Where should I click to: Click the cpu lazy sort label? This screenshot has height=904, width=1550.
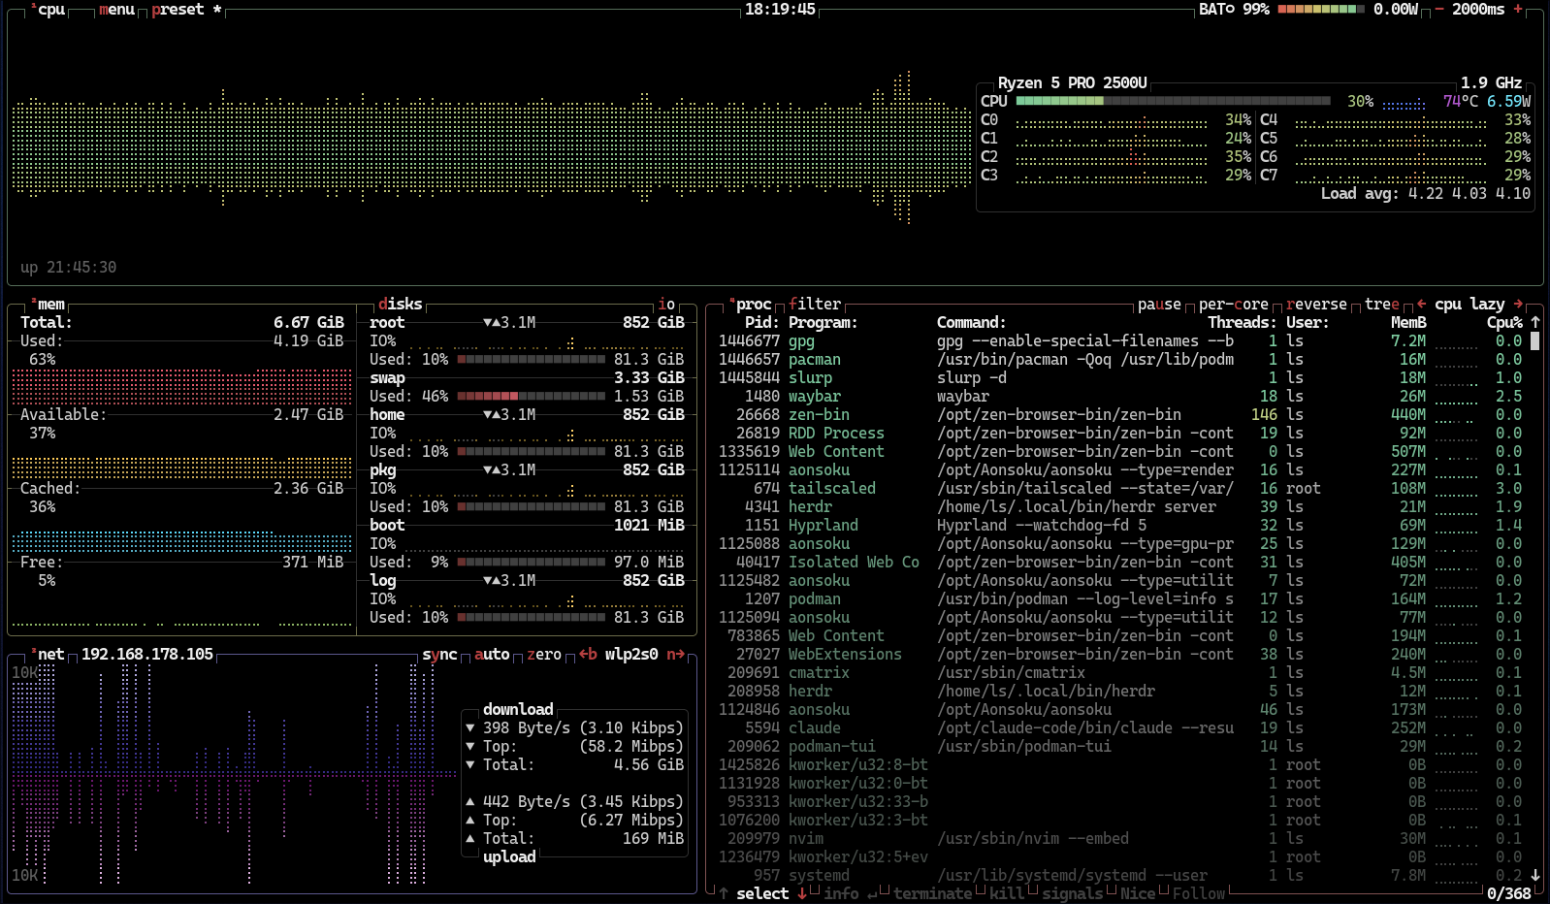pos(1469,304)
